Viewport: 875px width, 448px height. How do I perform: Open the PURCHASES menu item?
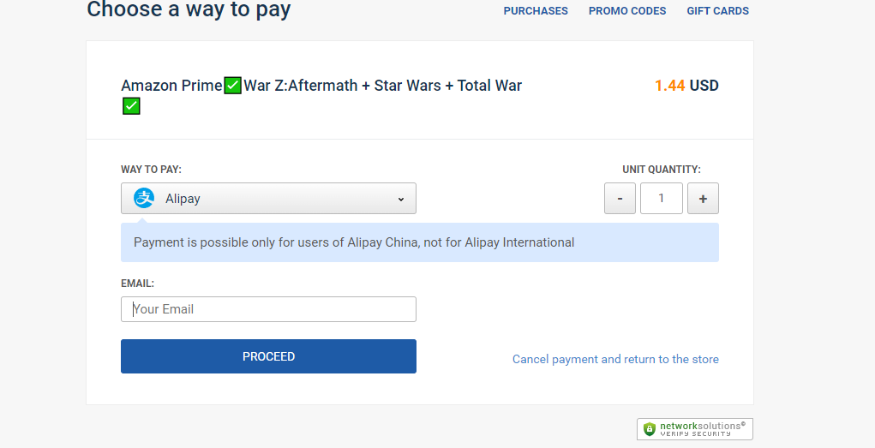[536, 10]
